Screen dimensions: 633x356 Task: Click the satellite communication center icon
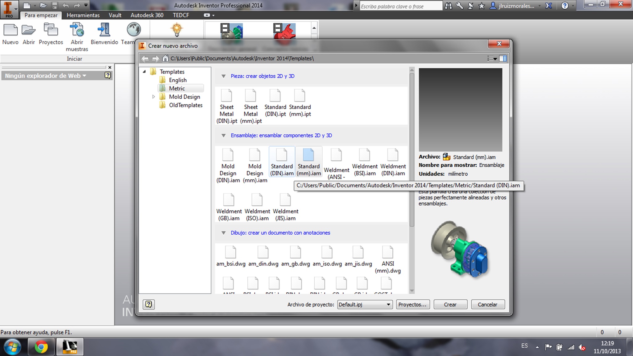[x=471, y=6]
